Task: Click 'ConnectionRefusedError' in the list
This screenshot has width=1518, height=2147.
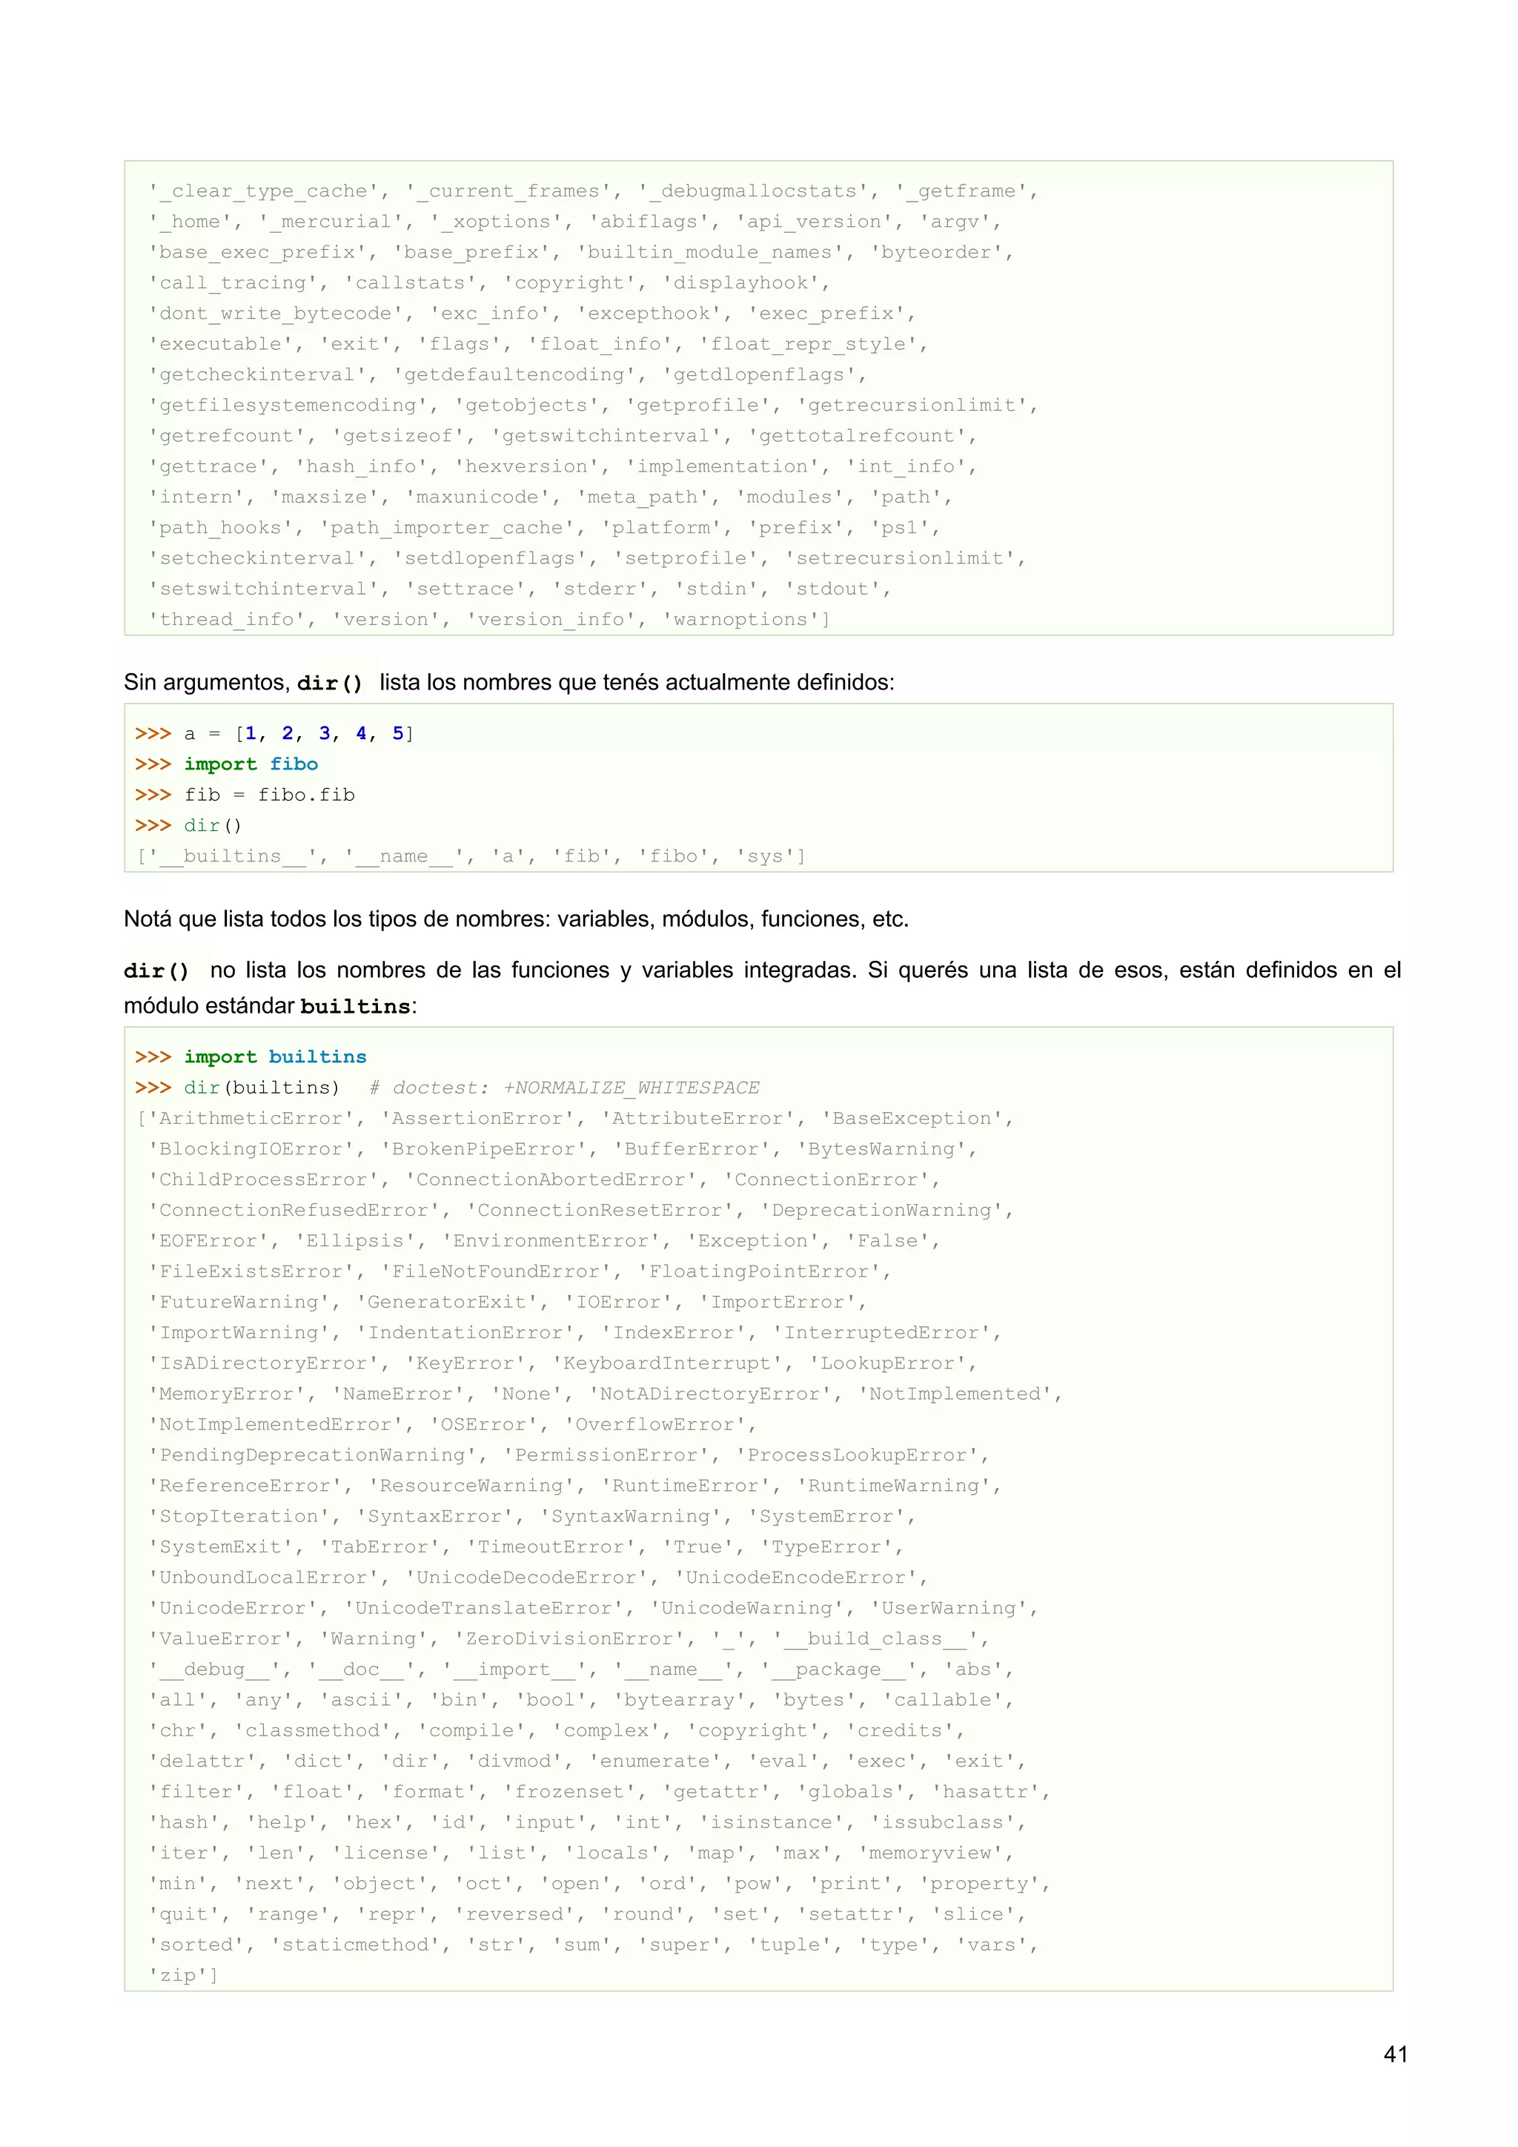Action: tap(294, 1210)
